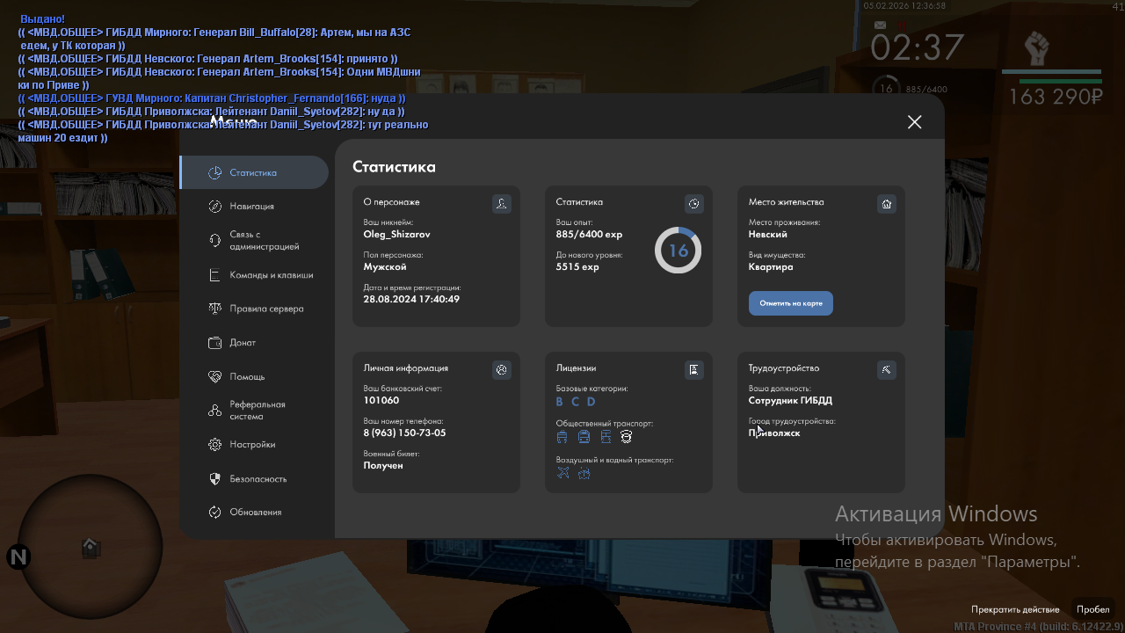Click the house icon in Место жительства card
Viewport: 1125px width, 633px height.
pyautogui.click(x=886, y=204)
